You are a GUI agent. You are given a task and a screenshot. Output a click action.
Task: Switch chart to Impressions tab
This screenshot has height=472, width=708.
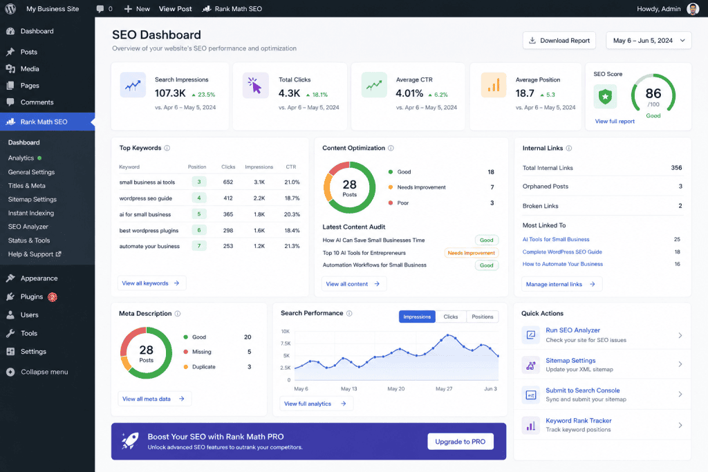(417, 317)
